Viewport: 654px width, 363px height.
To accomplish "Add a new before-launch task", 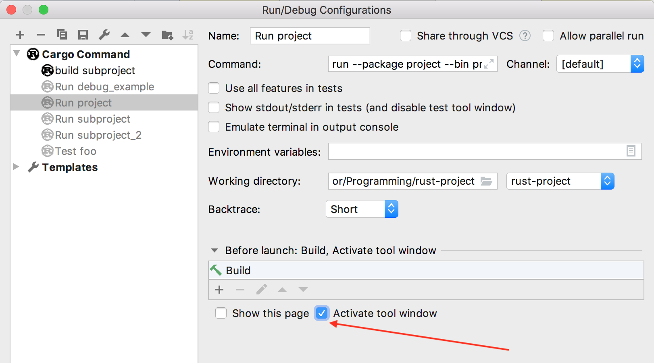I will click(219, 290).
